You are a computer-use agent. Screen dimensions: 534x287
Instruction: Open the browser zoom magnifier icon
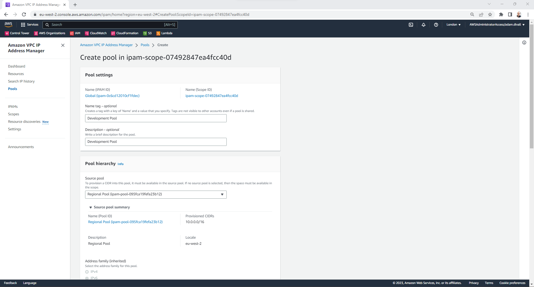pyautogui.click(x=472, y=14)
